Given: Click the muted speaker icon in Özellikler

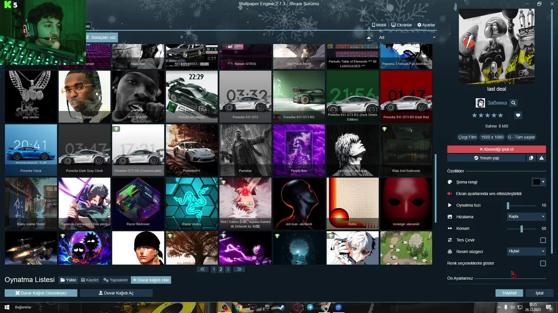Looking at the screenshot, I should coord(450,193).
